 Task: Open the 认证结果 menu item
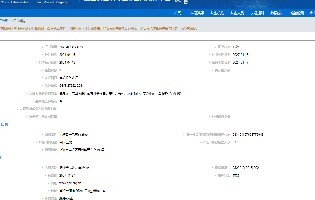coord(197,13)
